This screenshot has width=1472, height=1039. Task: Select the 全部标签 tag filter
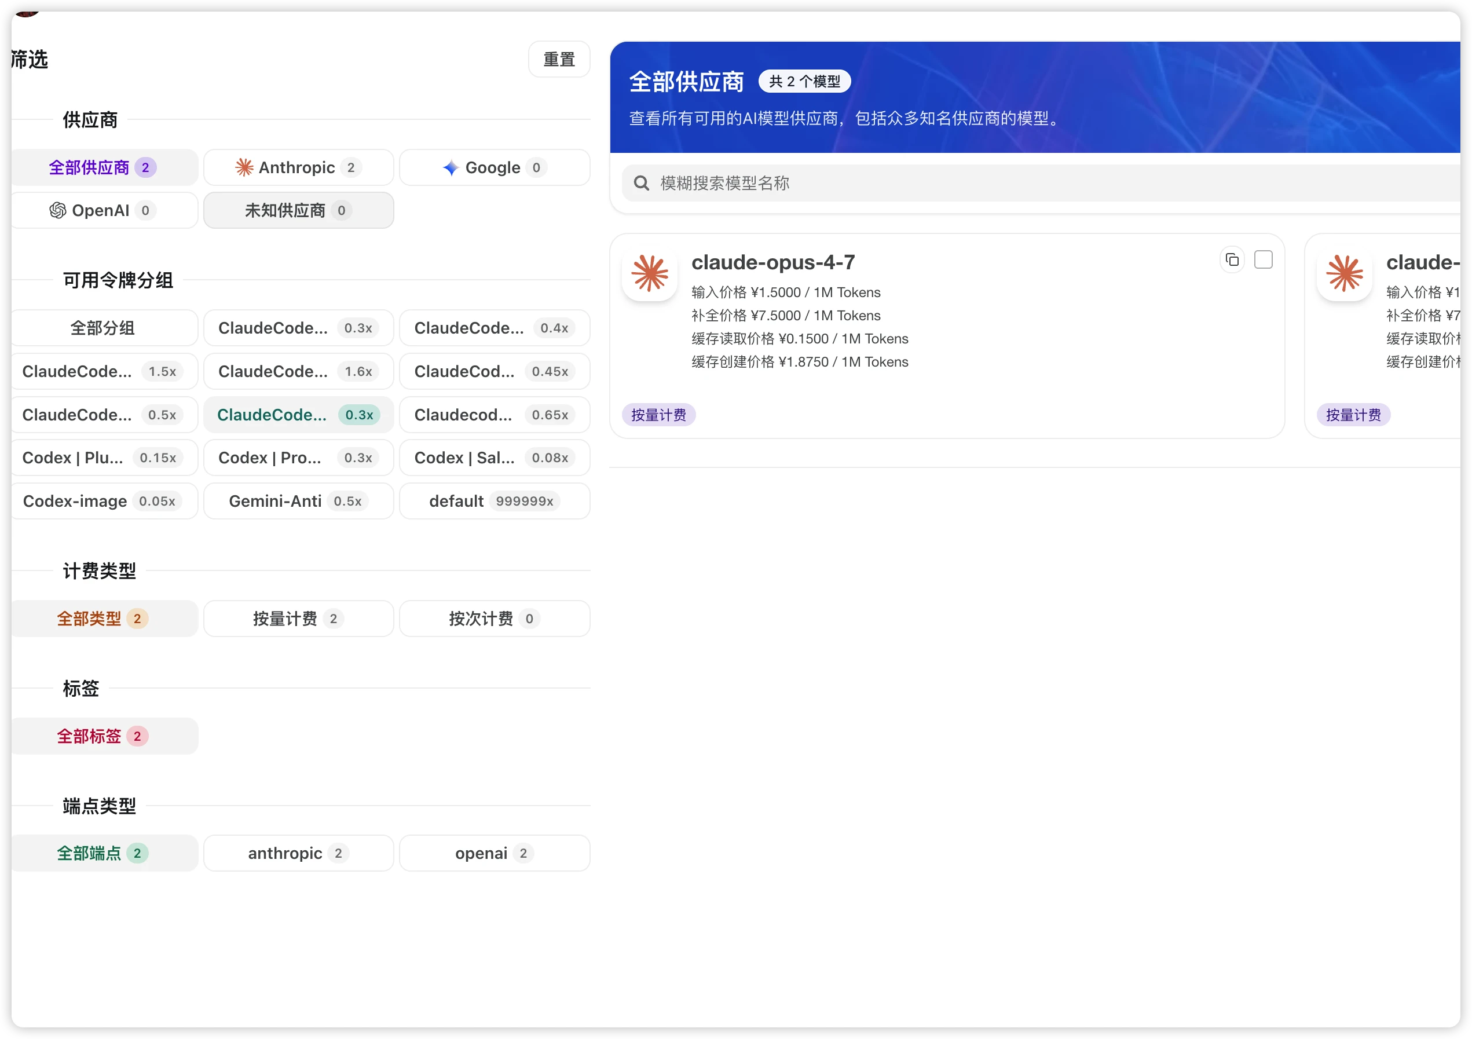[104, 736]
